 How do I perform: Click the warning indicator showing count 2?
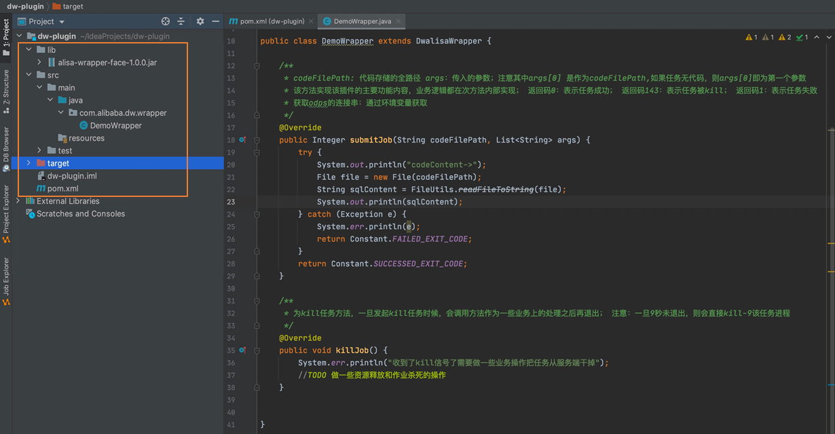point(785,37)
